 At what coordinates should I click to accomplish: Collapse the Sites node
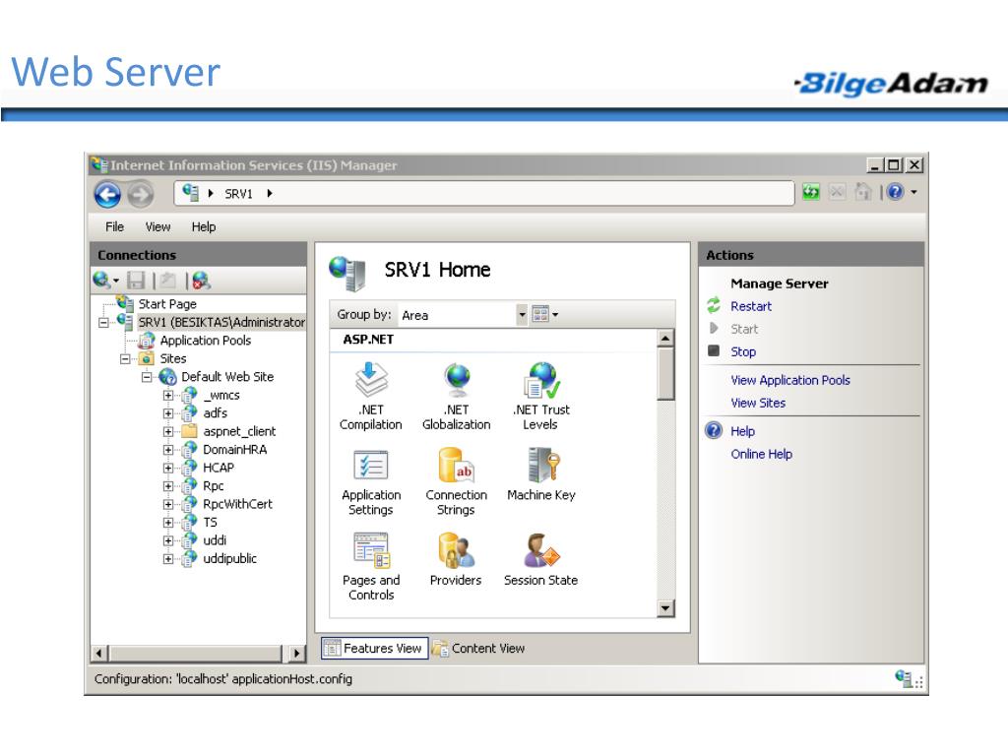[125, 358]
